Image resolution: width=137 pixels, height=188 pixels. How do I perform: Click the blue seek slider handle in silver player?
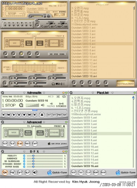coord(35,110)
